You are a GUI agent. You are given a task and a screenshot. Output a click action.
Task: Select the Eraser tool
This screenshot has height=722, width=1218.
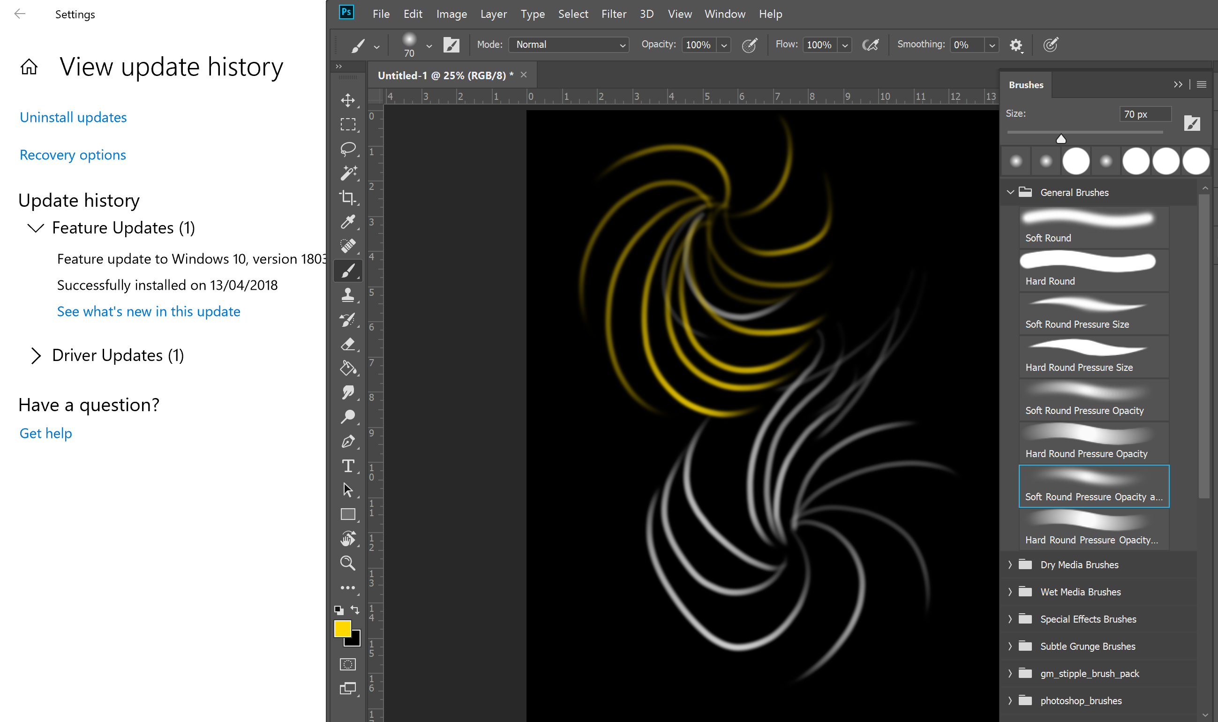pyautogui.click(x=348, y=344)
